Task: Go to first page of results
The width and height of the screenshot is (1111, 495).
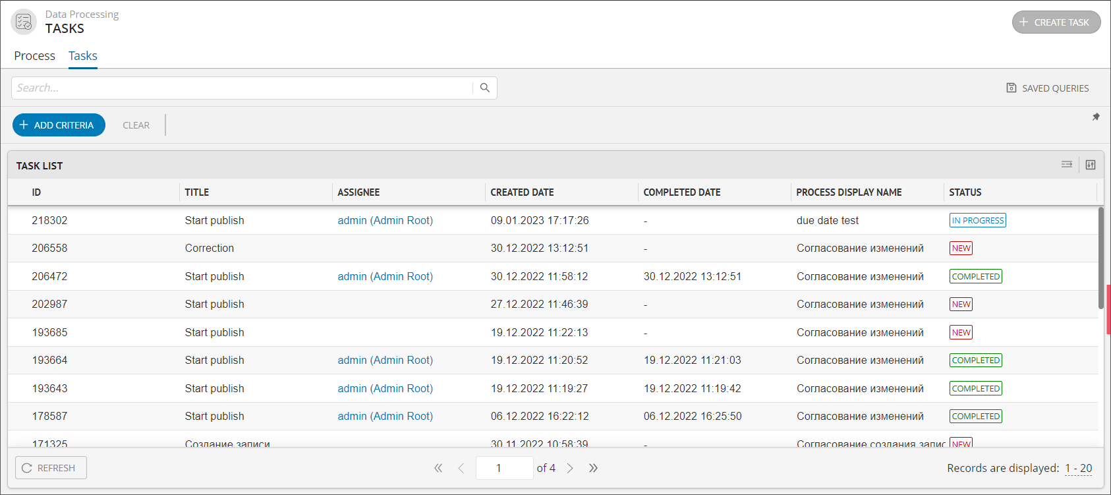Action: [x=438, y=468]
